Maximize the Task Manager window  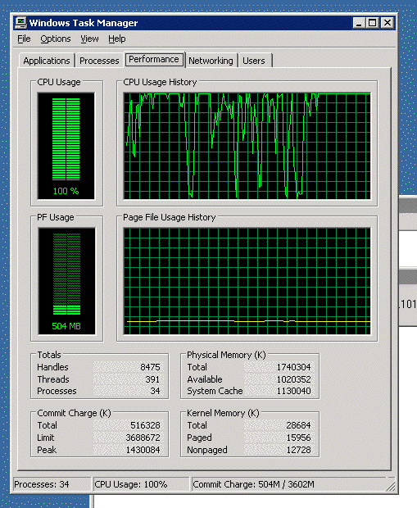pos(372,23)
